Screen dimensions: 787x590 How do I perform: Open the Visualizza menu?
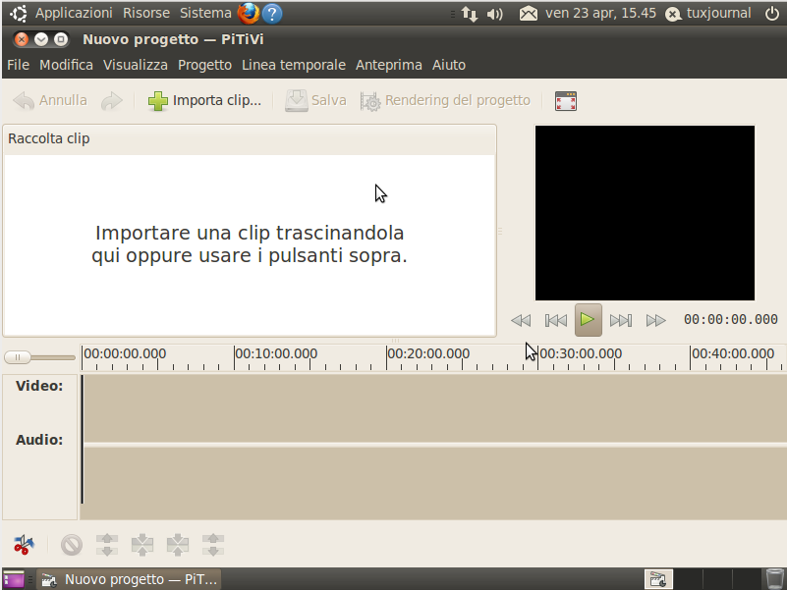click(x=136, y=65)
